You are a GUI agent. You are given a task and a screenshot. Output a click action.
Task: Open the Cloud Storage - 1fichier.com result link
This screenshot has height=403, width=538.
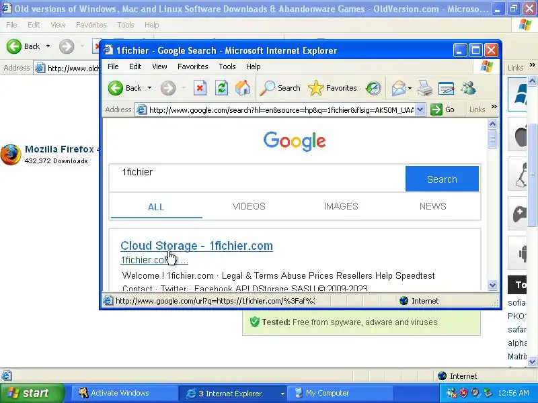[196, 246]
